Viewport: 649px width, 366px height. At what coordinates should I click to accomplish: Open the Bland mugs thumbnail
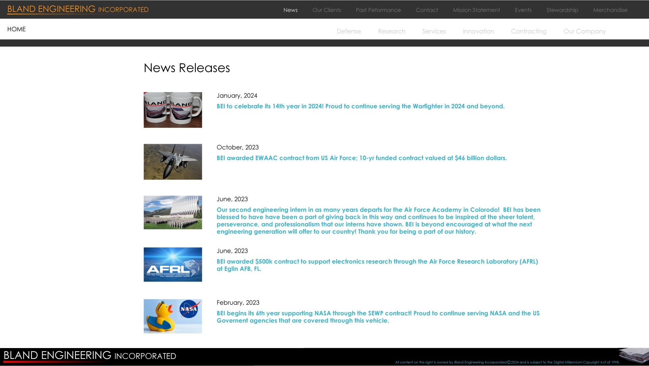click(x=173, y=110)
